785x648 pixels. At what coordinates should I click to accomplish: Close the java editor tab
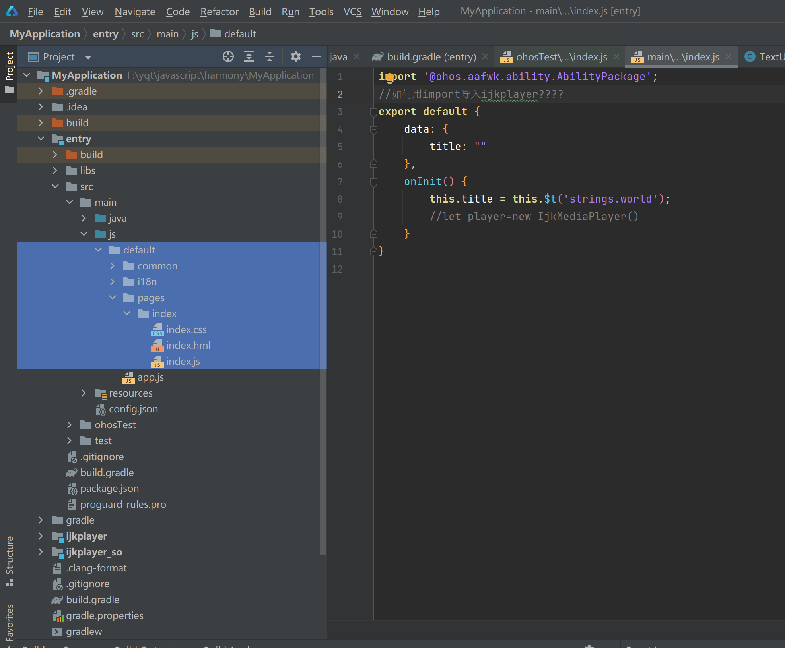[357, 57]
